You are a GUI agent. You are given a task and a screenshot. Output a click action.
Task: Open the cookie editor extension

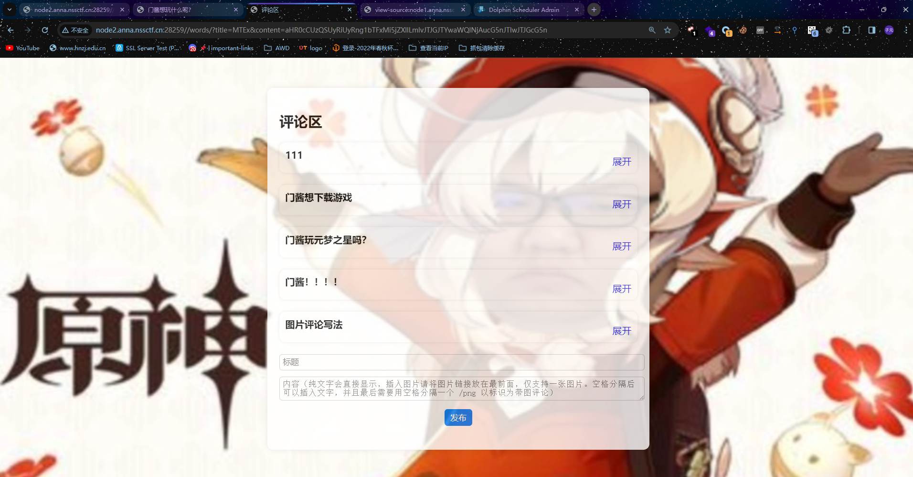(x=743, y=30)
